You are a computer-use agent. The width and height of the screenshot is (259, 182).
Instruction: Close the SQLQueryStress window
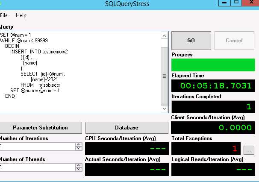coord(251,3)
